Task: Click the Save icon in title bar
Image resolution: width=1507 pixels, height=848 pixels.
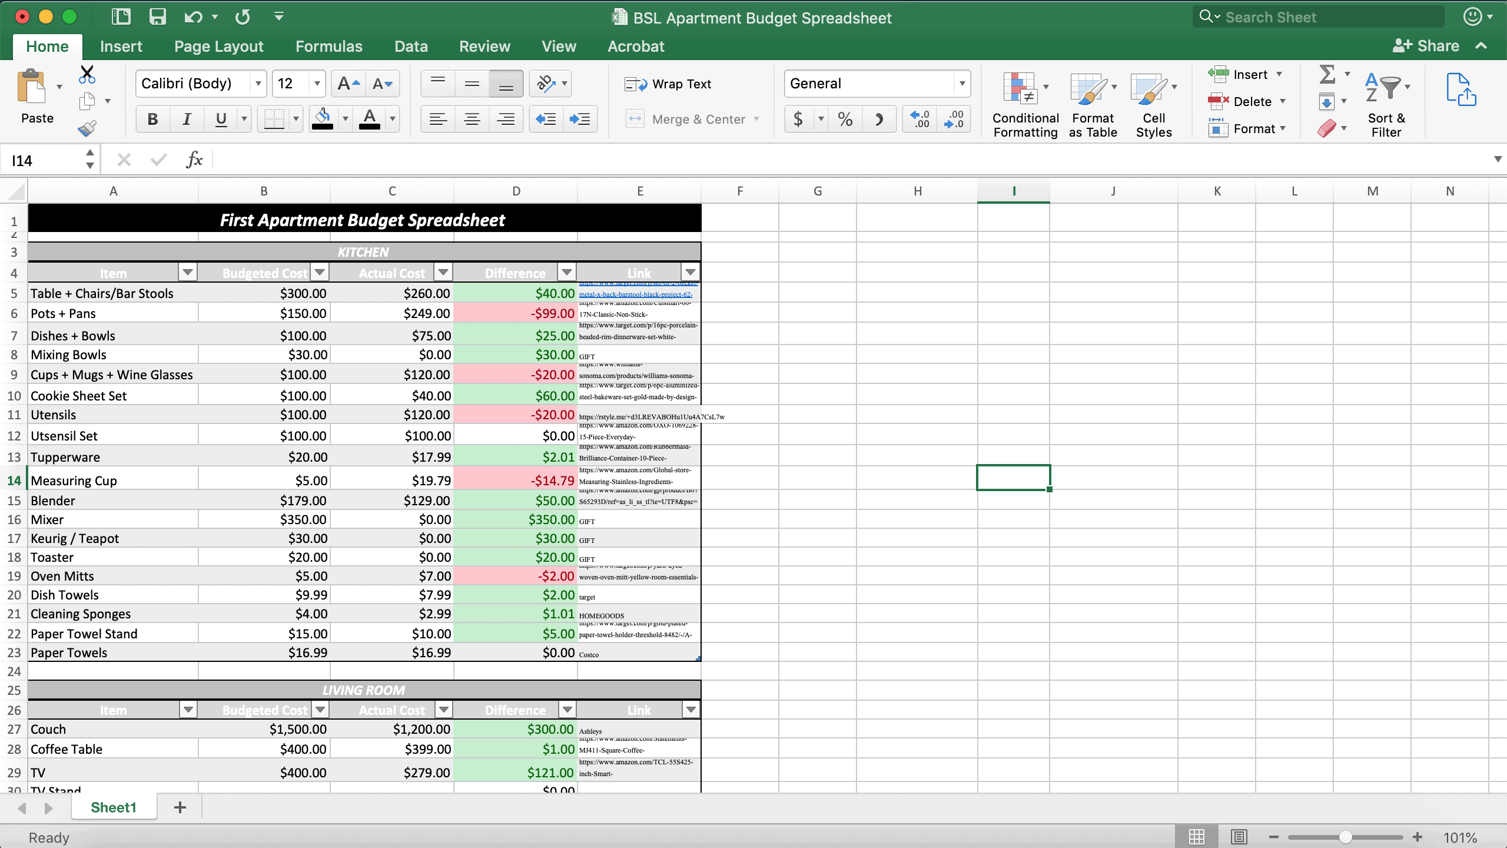Action: click(157, 16)
